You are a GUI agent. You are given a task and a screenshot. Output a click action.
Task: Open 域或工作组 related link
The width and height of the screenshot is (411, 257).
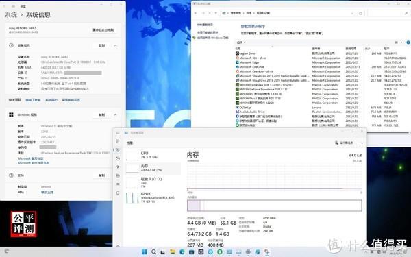tap(33, 100)
